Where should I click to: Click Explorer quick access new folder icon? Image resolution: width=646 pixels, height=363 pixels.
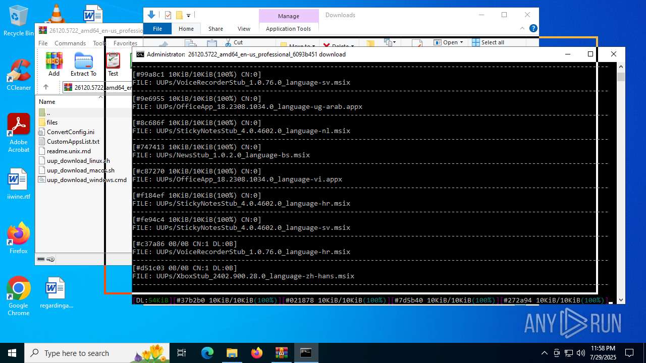[179, 15]
